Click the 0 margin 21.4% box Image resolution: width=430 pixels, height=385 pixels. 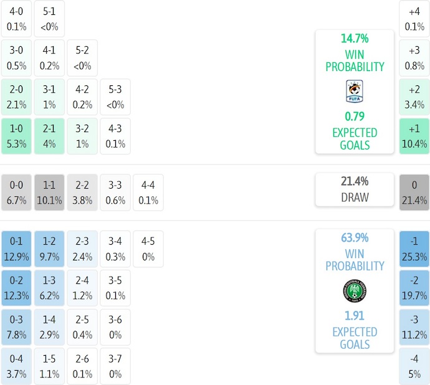[414, 192]
